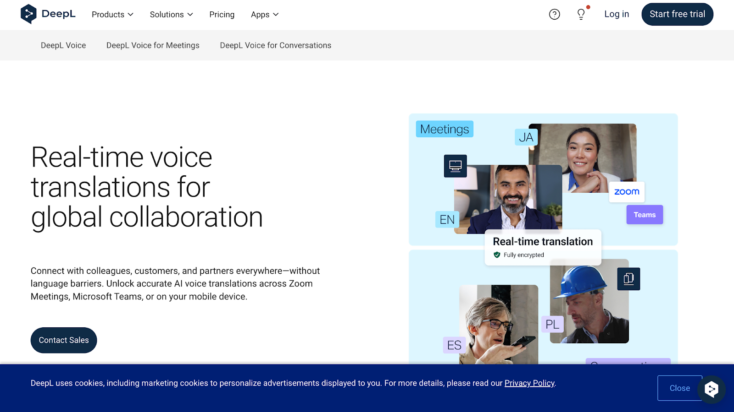Image resolution: width=734 pixels, height=412 pixels.
Task: Expand the Solutions dropdown menu
Action: tap(171, 15)
